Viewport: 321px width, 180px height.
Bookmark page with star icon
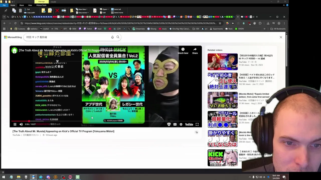click(220, 23)
